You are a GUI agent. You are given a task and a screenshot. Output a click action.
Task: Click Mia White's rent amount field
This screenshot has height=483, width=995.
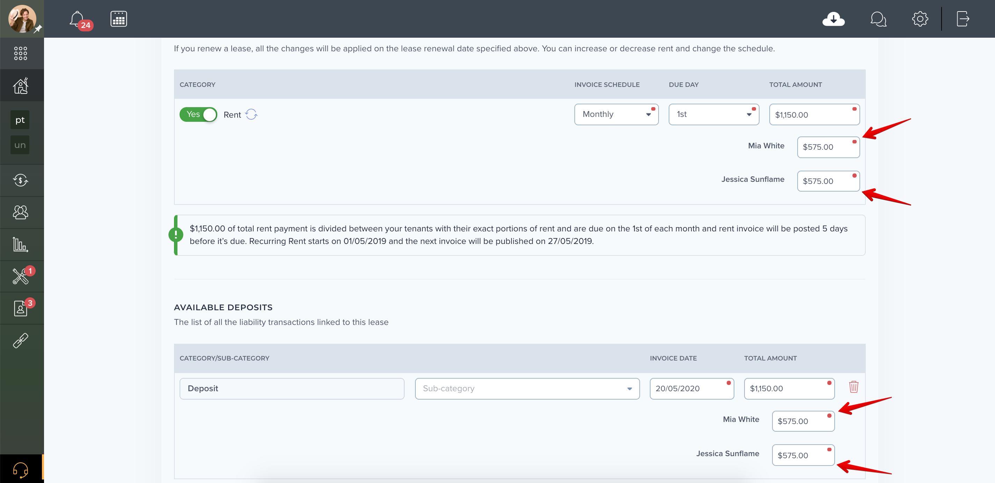point(828,147)
